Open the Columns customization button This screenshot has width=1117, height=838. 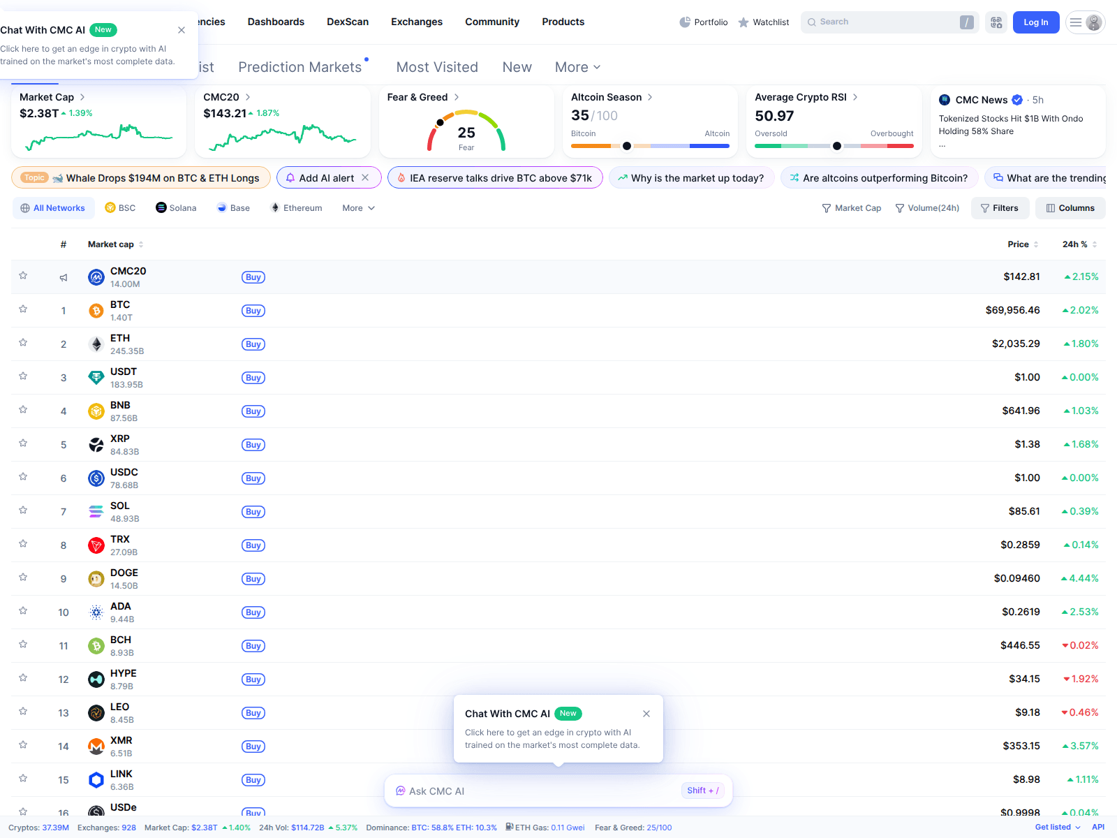pyautogui.click(x=1070, y=208)
